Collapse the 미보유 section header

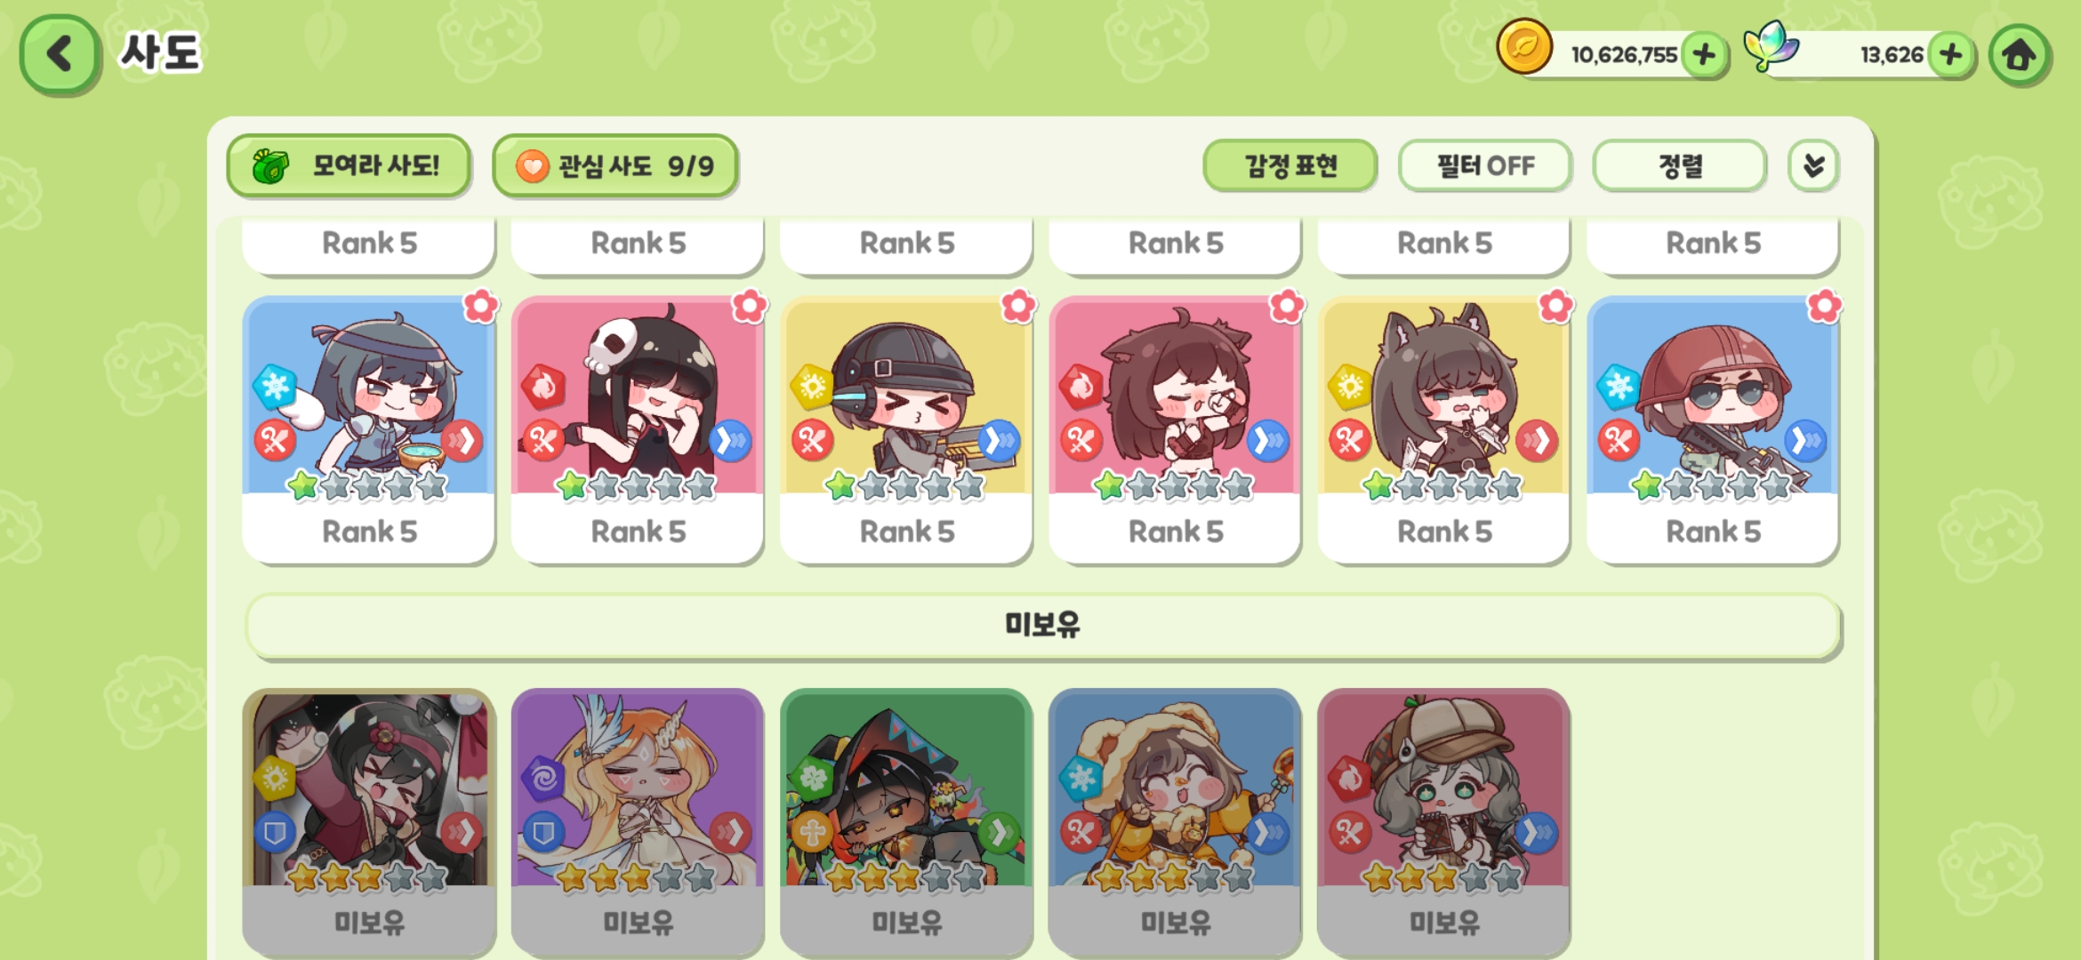[x=1042, y=625]
